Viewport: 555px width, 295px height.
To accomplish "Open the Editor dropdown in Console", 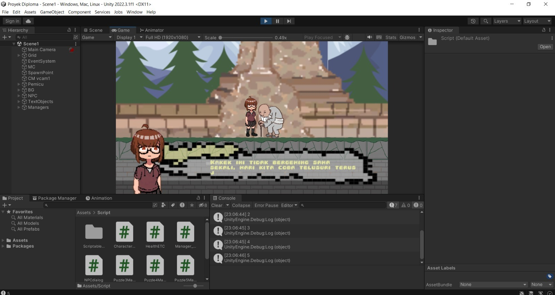I will pyautogui.click(x=289, y=205).
